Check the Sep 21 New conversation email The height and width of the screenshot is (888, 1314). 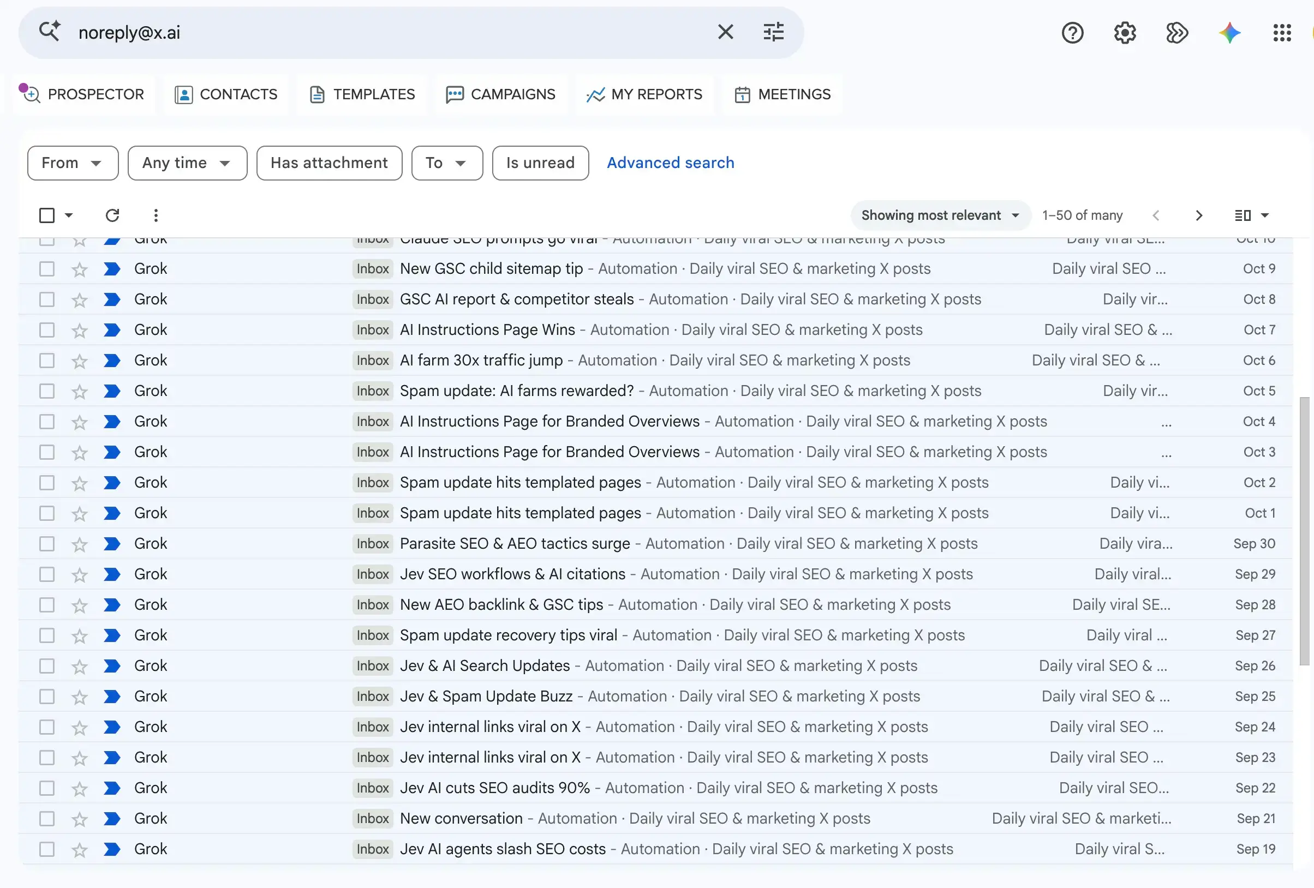point(47,819)
